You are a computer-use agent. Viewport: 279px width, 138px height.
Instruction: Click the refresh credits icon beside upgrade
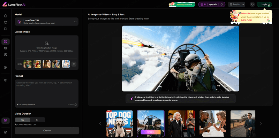pos(221,5)
